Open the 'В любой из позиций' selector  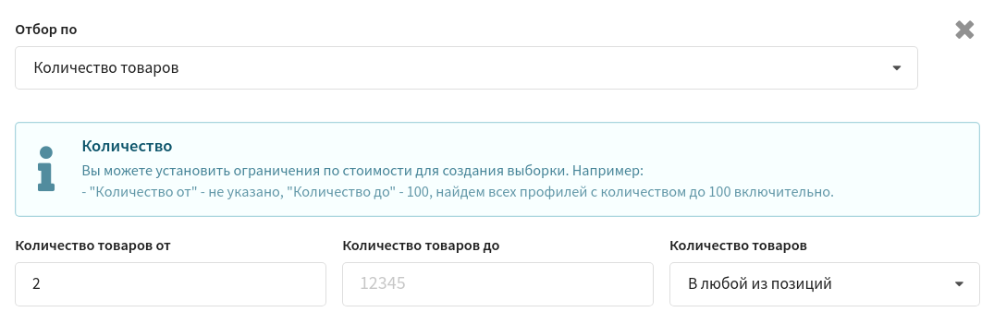pyautogui.click(x=824, y=284)
